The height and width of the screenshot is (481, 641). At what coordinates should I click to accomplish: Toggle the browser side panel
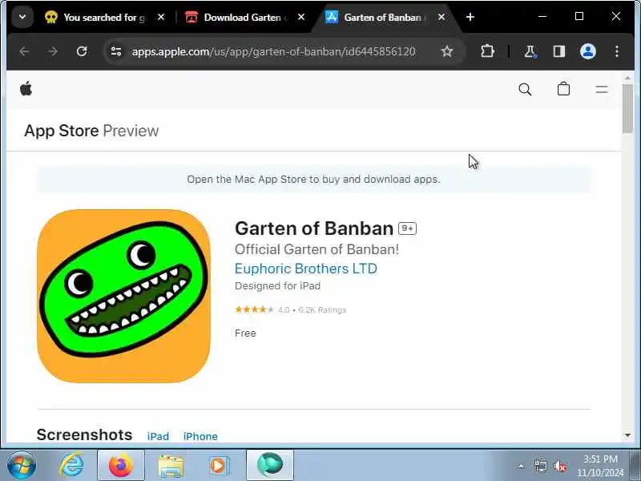click(x=558, y=51)
